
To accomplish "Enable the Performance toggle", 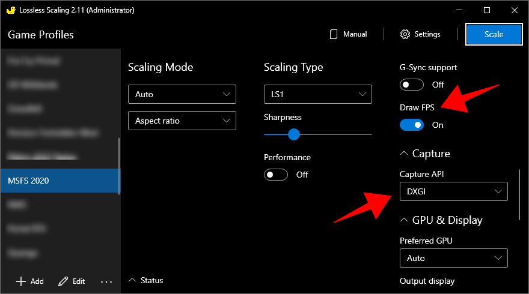I will tap(277, 175).
